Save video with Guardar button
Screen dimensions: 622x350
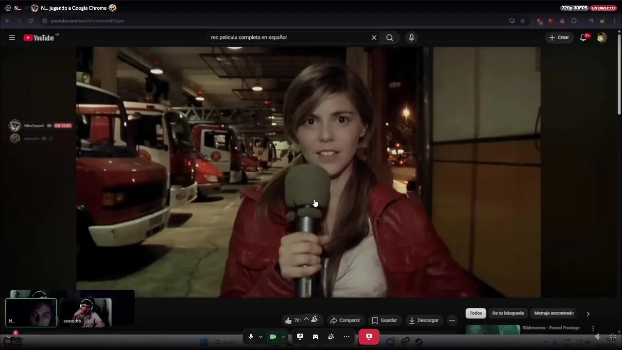point(384,320)
